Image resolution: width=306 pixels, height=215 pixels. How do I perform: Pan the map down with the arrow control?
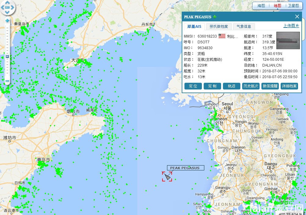7,12
